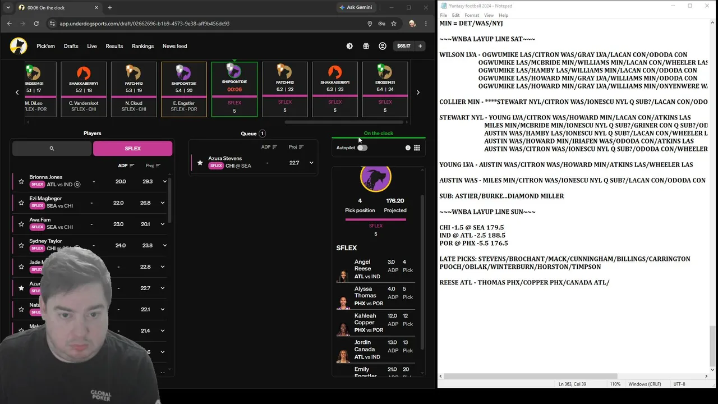Open the draft board grid icon

[x=417, y=148]
